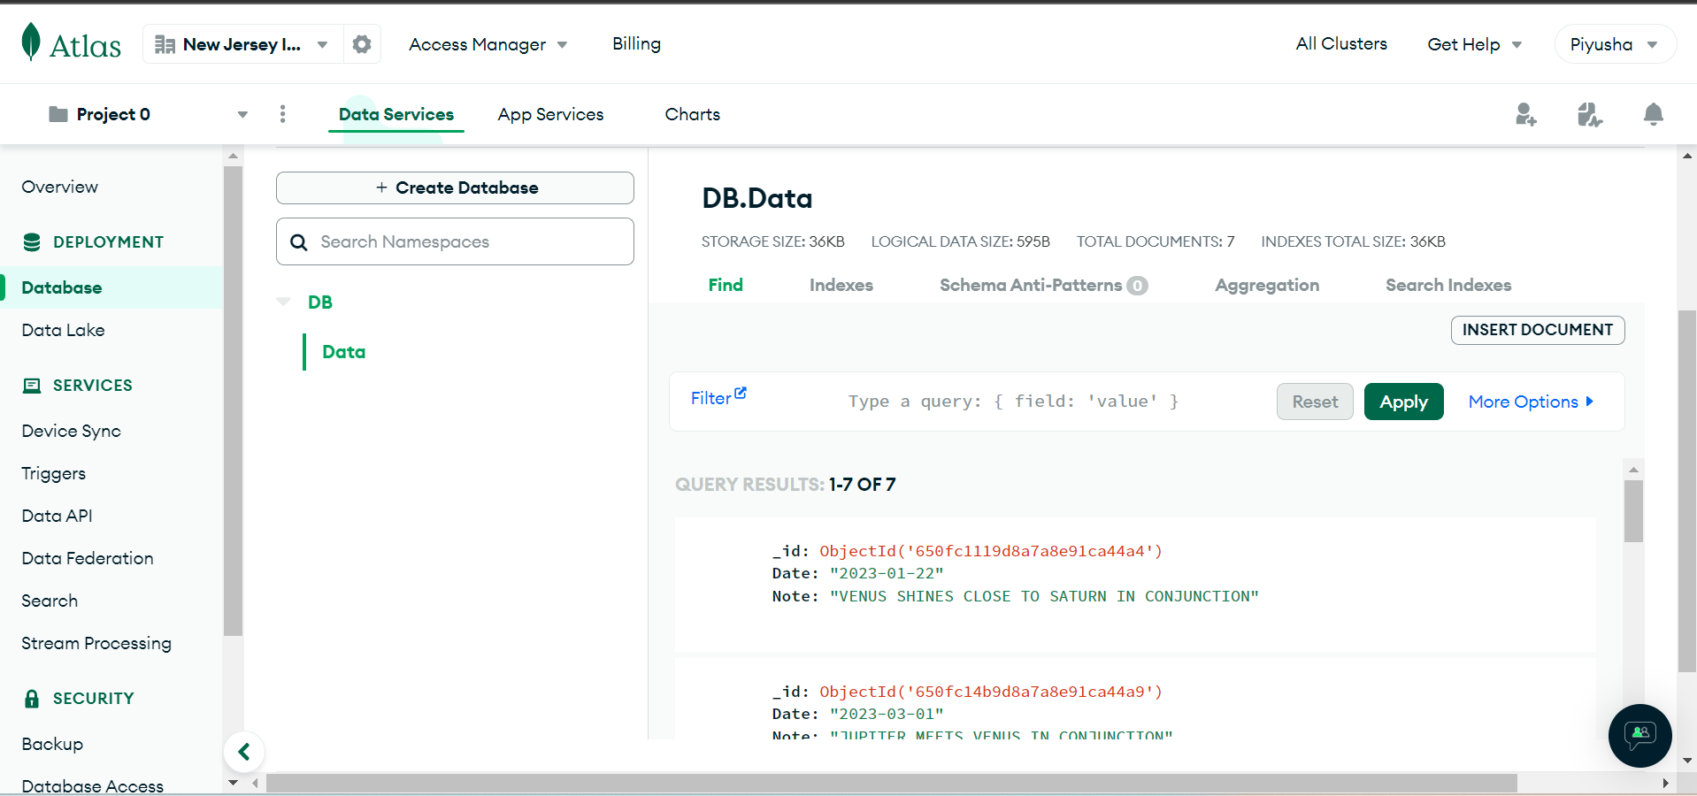Open the Schema Anti-Patterns tab

coord(1043,285)
